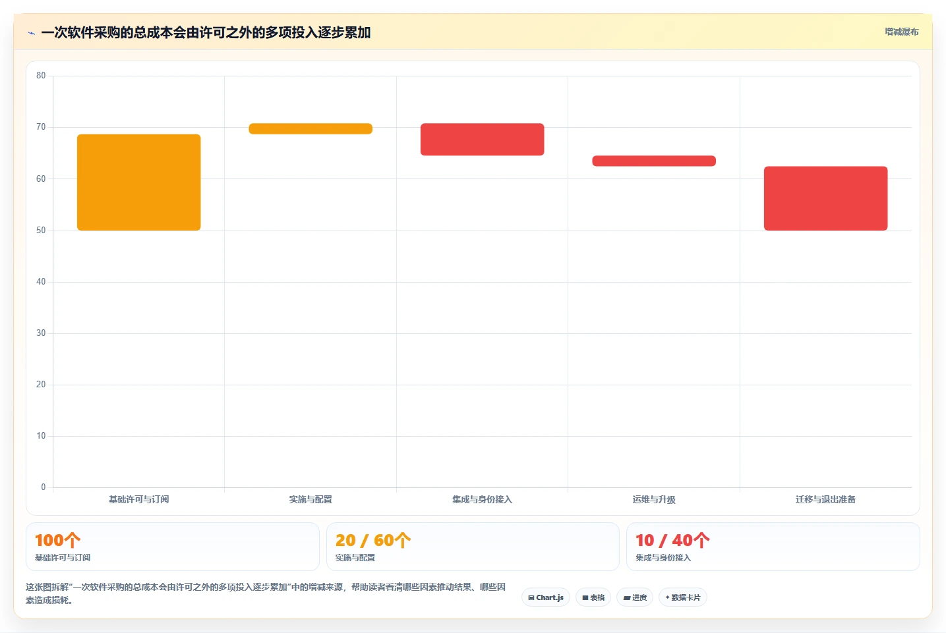Click the 集成与身份接入 x-axis label
946x633 pixels.
(483, 499)
